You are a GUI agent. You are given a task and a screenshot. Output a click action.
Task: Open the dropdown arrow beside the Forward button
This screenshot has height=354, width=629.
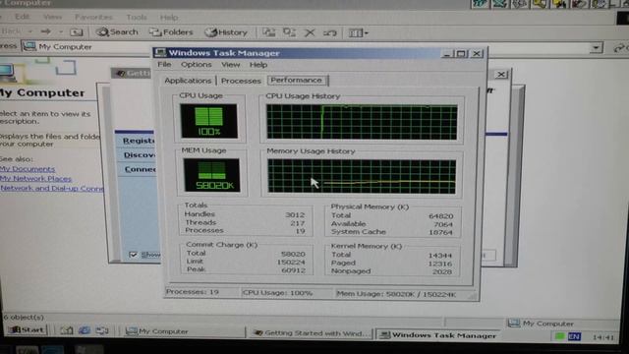[x=61, y=31]
